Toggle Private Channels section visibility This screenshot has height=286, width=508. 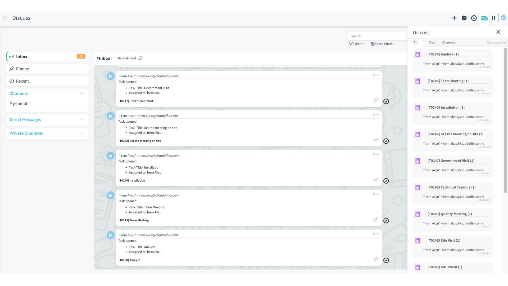(26, 133)
